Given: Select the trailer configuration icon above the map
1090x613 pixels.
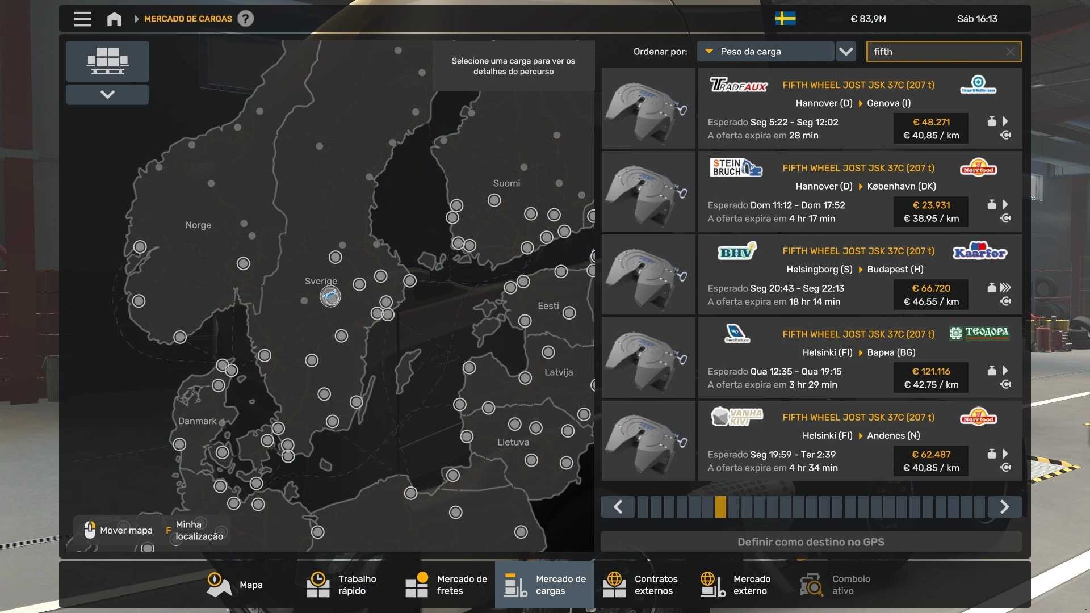Looking at the screenshot, I should 107,61.
